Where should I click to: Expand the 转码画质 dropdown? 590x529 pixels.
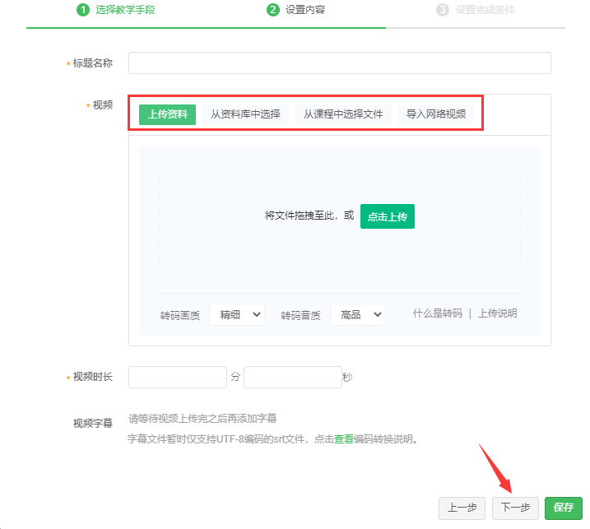click(237, 314)
